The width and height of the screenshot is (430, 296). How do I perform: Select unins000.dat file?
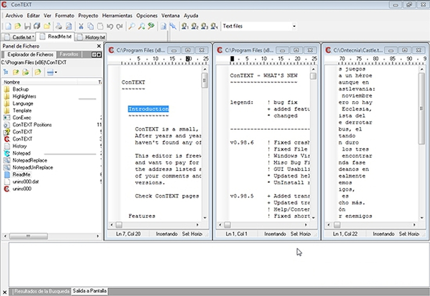(25, 182)
